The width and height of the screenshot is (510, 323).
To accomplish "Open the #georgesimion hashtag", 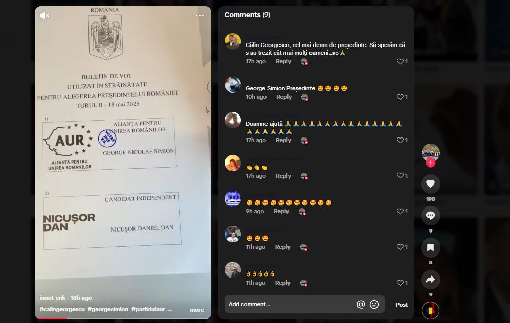I will tap(107, 309).
